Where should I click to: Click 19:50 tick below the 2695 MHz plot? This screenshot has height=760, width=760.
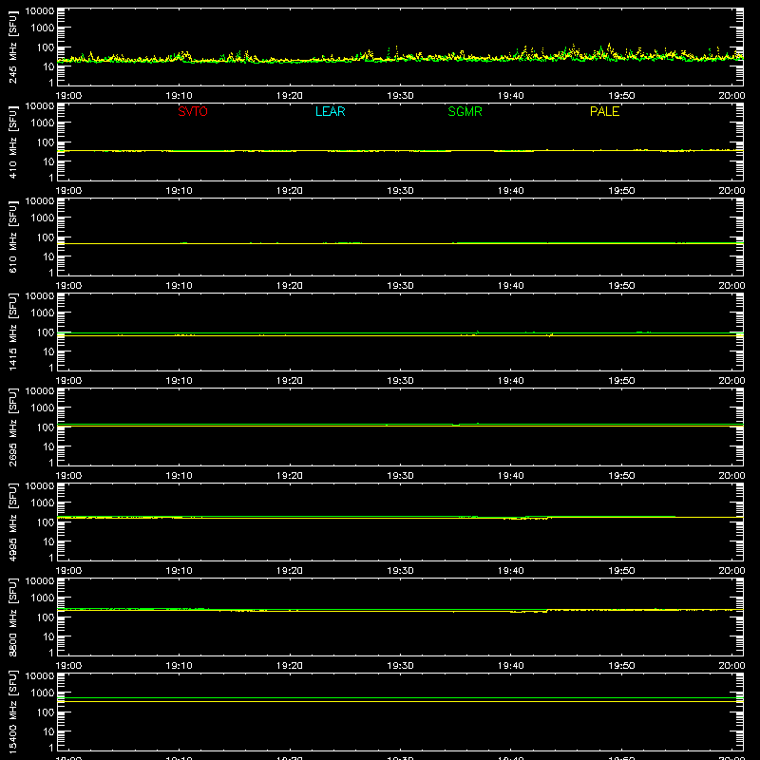click(x=621, y=476)
